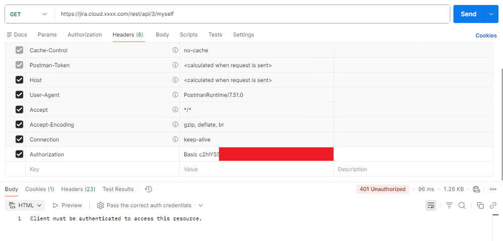
Task: Select the Headers (8) tab
Action: click(128, 35)
